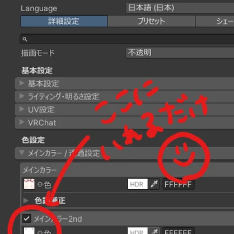The height and width of the screenshot is (234, 234).
Task: Click the メインカラー2nd FFFFFF hex field
Action: [x=179, y=231]
